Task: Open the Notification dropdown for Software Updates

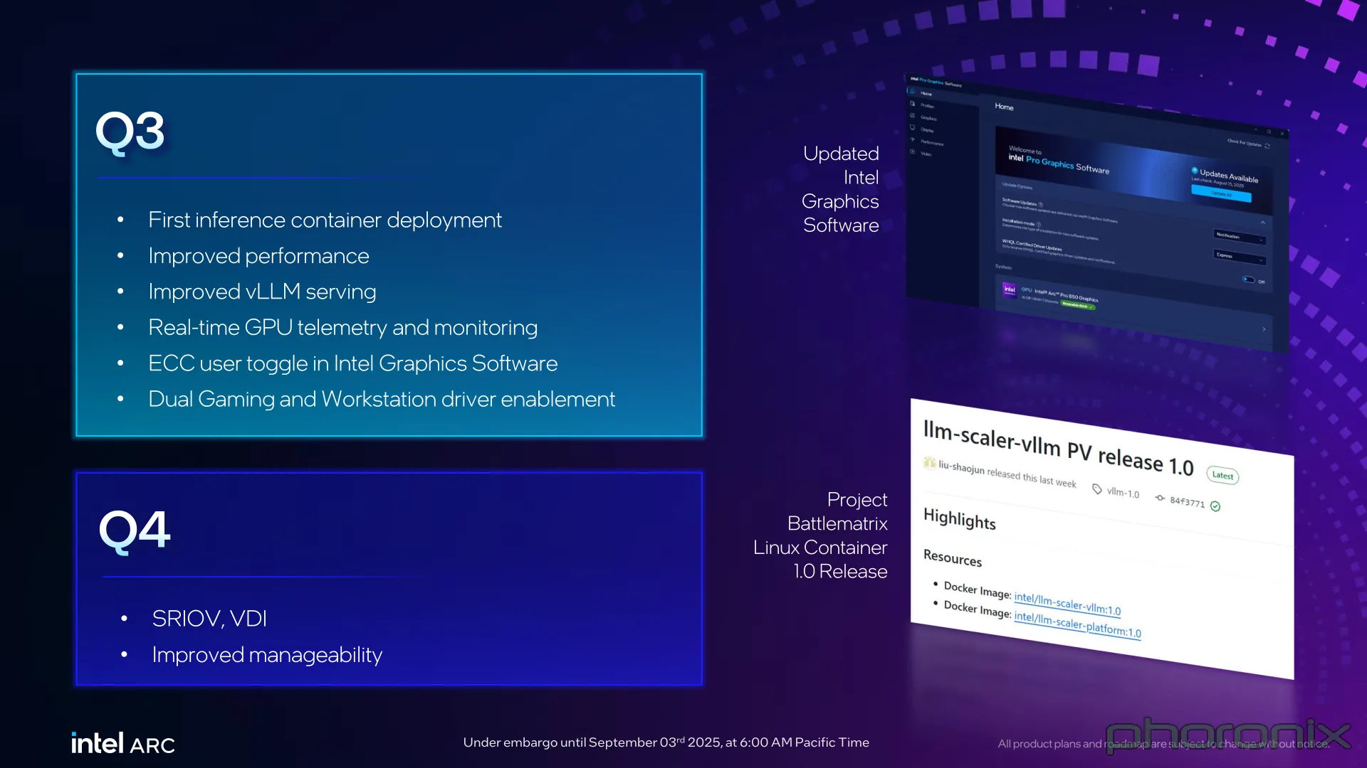Action: pos(1240,237)
